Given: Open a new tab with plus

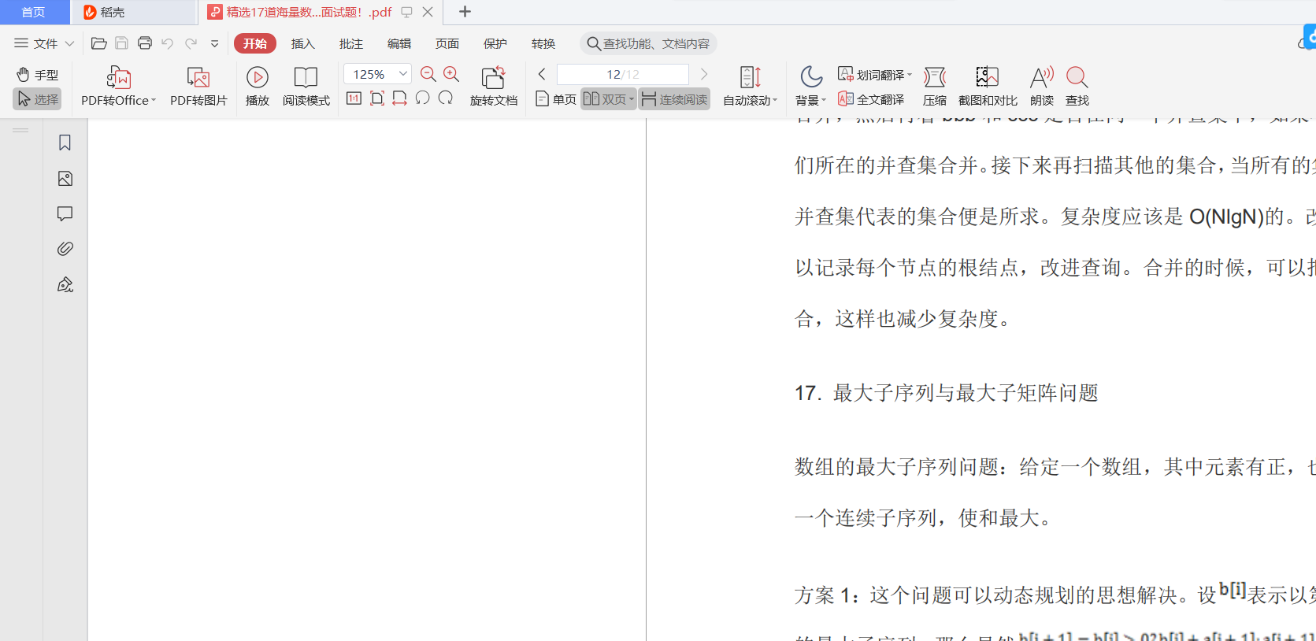Looking at the screenshot, I should [465, 12].
